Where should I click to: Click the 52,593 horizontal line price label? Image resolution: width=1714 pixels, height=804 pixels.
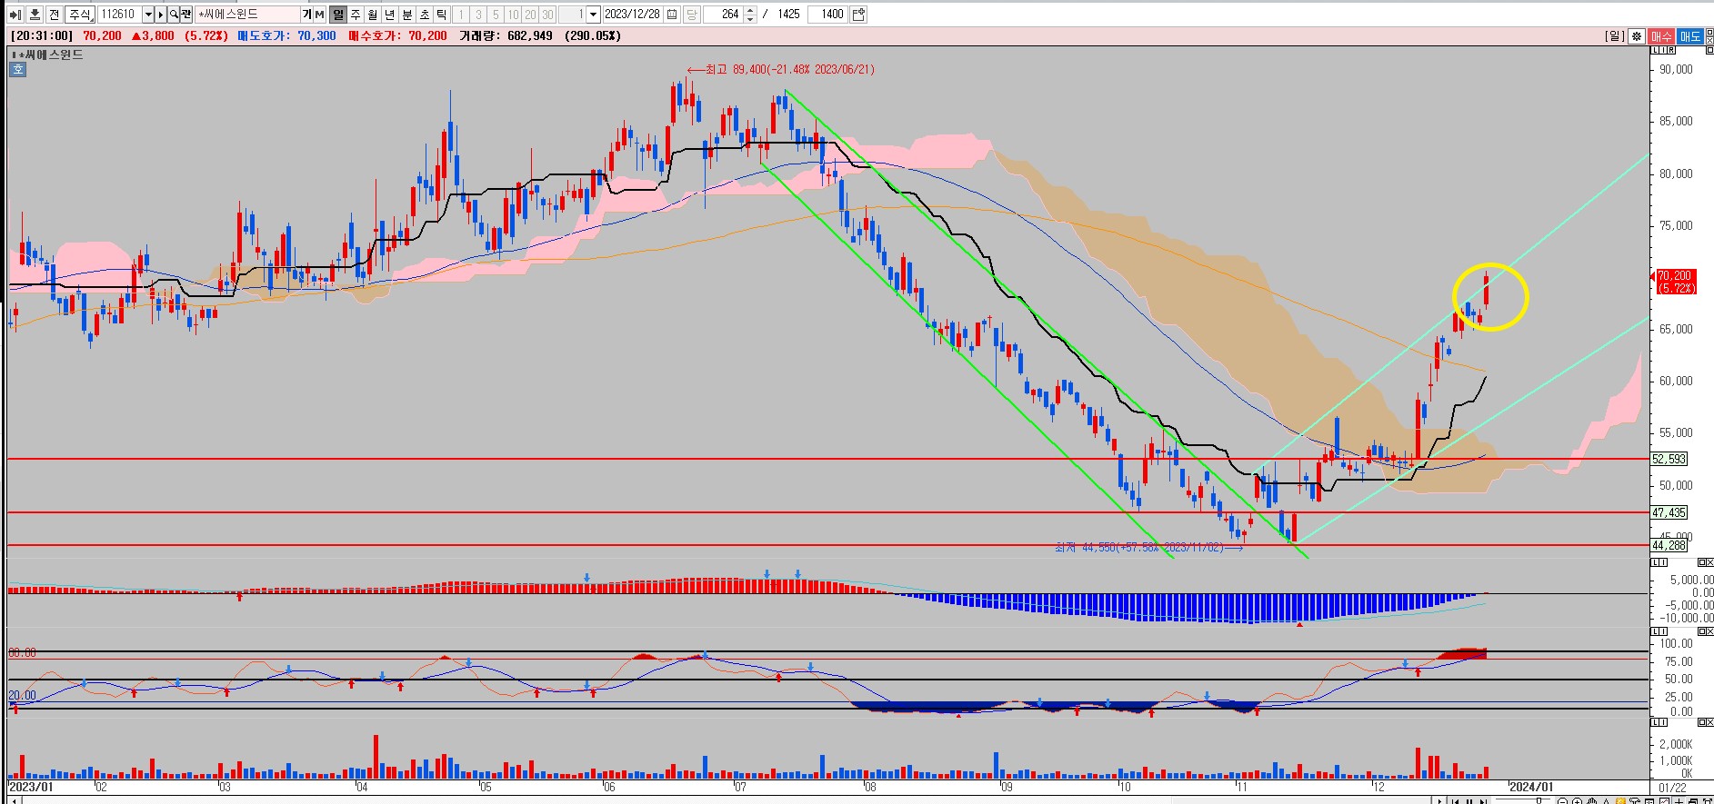[x=1669, y=460]
